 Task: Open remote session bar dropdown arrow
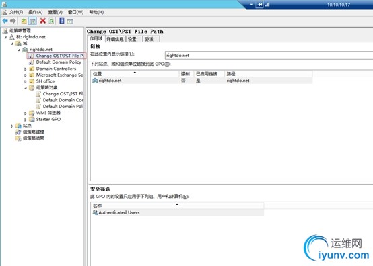[252, 5]
